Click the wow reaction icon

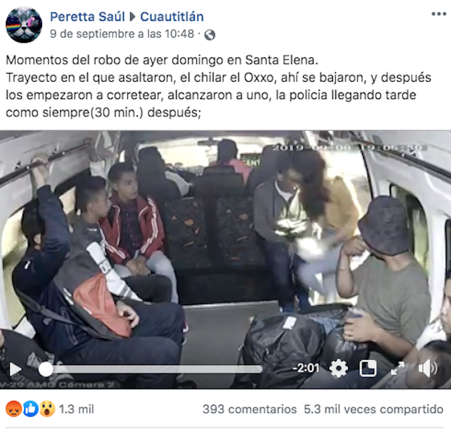pyautogui.click(x=47, y=409)
